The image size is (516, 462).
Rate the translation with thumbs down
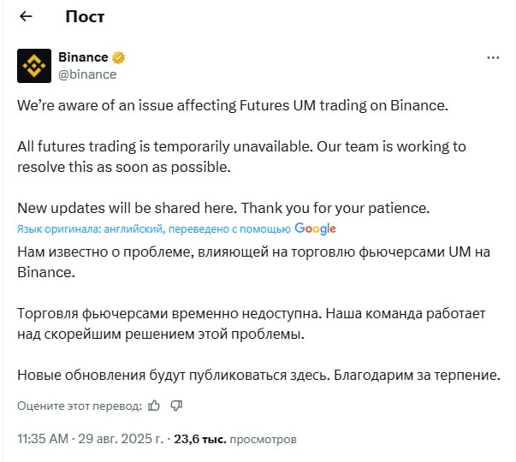176,405
